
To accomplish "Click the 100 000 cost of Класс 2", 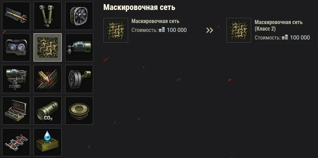I will (300, 38).
